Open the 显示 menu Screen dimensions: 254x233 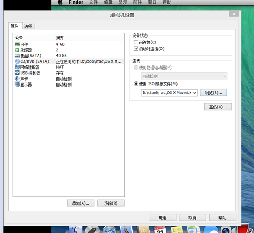pos(123,2)
